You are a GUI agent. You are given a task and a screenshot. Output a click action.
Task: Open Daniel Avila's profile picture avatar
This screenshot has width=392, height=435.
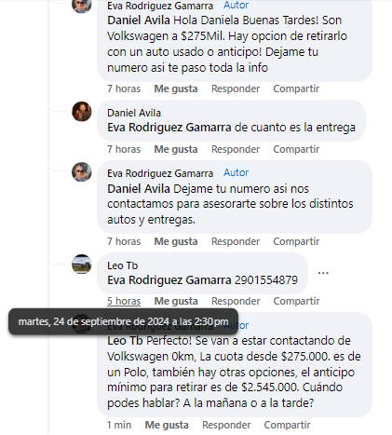coord(82,112)
